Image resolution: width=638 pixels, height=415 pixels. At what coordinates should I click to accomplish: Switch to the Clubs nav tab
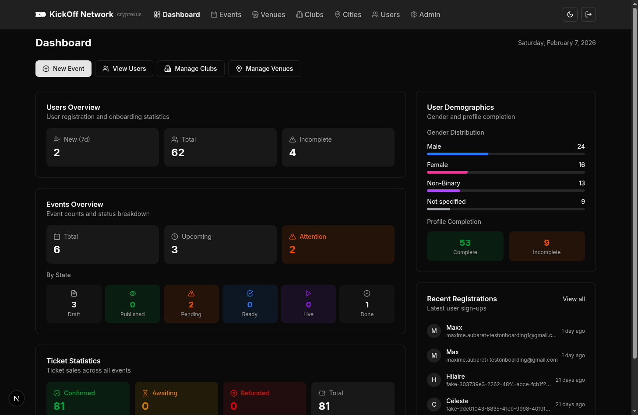tap(310, 14)
